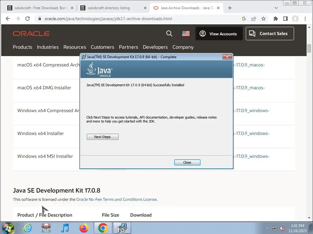Click the browser forward arrow
Screen dimensions: 313x234
[x=18, y=19]
